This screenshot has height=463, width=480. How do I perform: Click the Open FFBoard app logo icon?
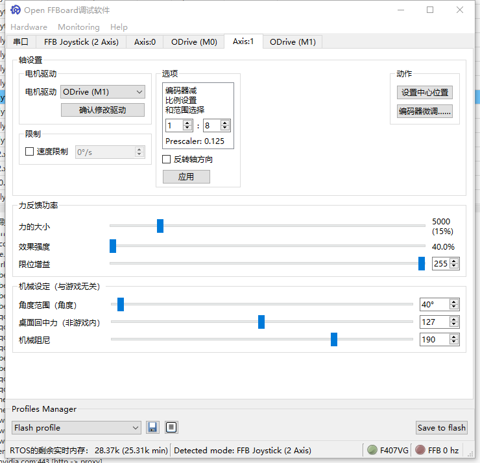pos(15,10)
